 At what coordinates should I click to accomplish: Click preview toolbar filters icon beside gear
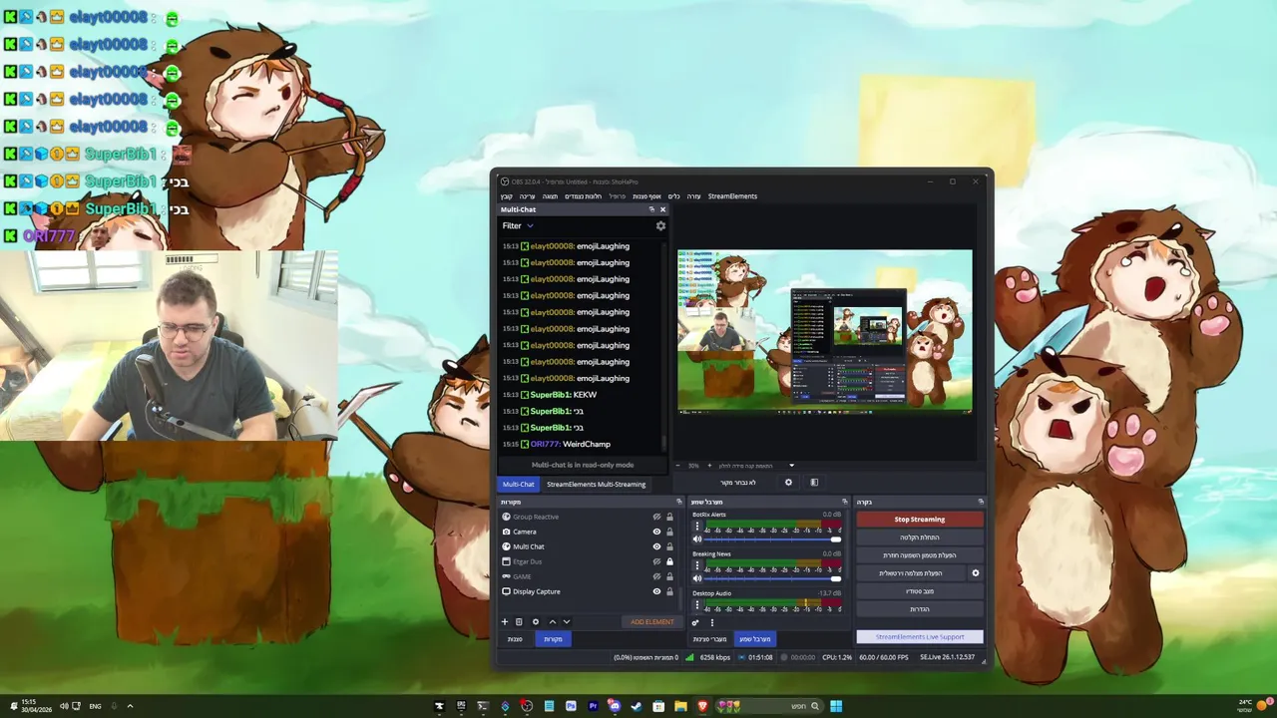814,483
